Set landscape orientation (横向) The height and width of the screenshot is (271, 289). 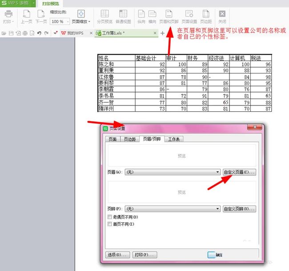click(x=152, y=17)
